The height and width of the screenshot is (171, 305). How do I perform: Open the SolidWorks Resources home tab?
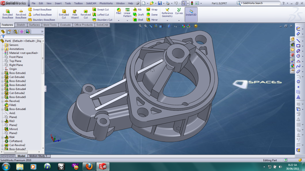pos(292,39)
